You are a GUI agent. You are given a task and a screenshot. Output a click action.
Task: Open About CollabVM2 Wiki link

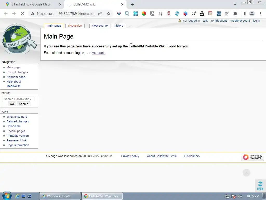(162, 156)
